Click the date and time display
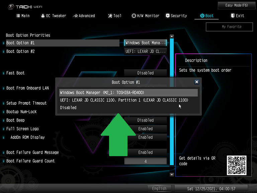Viewport: 257px width, 193px height. point(211,189)
